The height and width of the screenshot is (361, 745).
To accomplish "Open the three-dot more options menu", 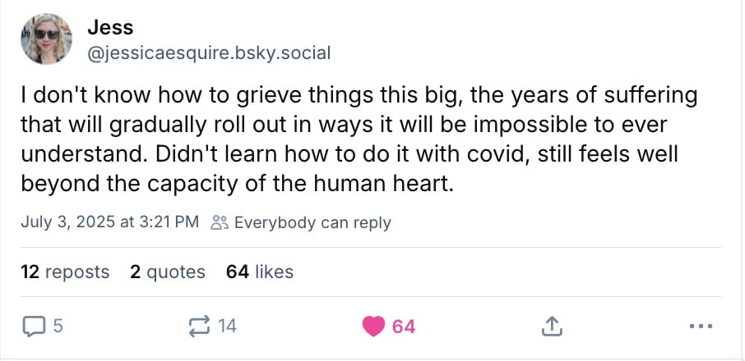I will 701,327.
